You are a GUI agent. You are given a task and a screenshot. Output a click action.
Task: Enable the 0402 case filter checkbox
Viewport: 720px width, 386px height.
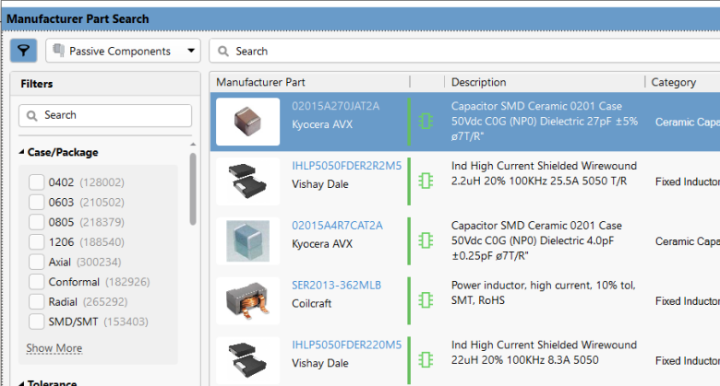click(36, 182)
